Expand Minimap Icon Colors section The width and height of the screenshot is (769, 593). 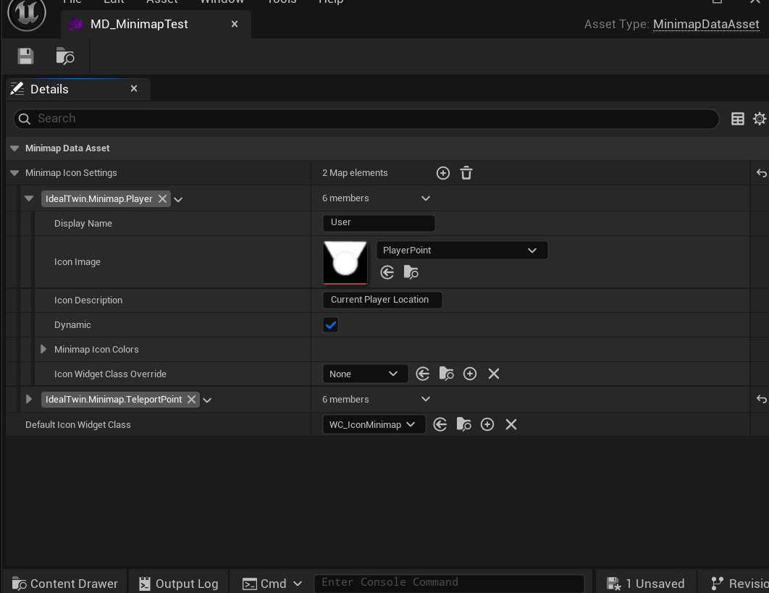tap(43, 350)
